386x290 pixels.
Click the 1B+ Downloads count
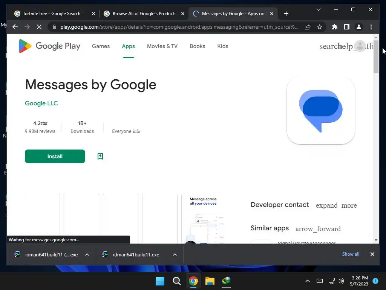pos(82,127)
